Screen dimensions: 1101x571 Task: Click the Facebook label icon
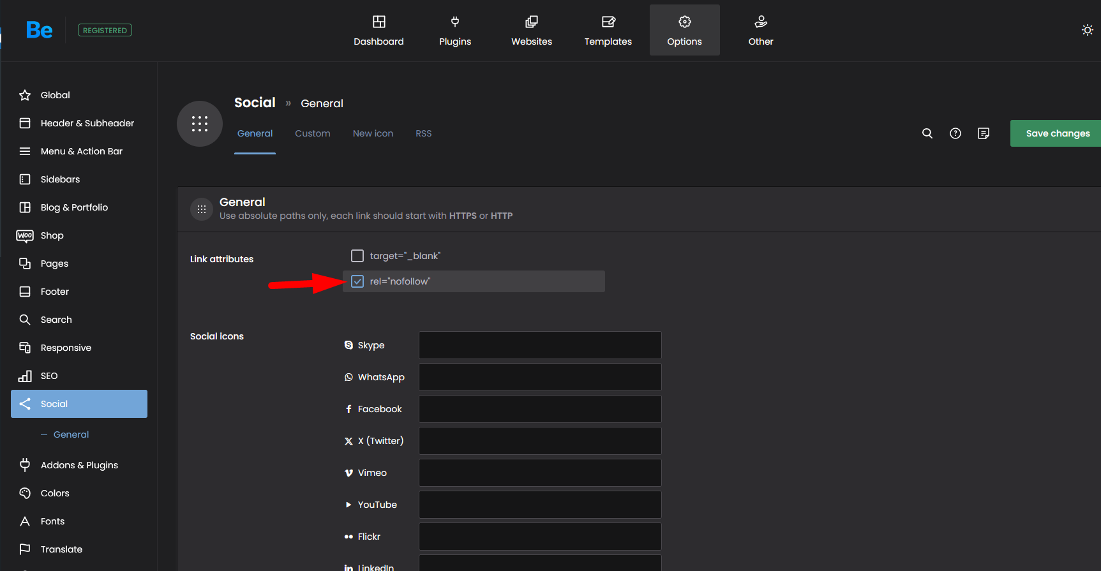point(348,409)
